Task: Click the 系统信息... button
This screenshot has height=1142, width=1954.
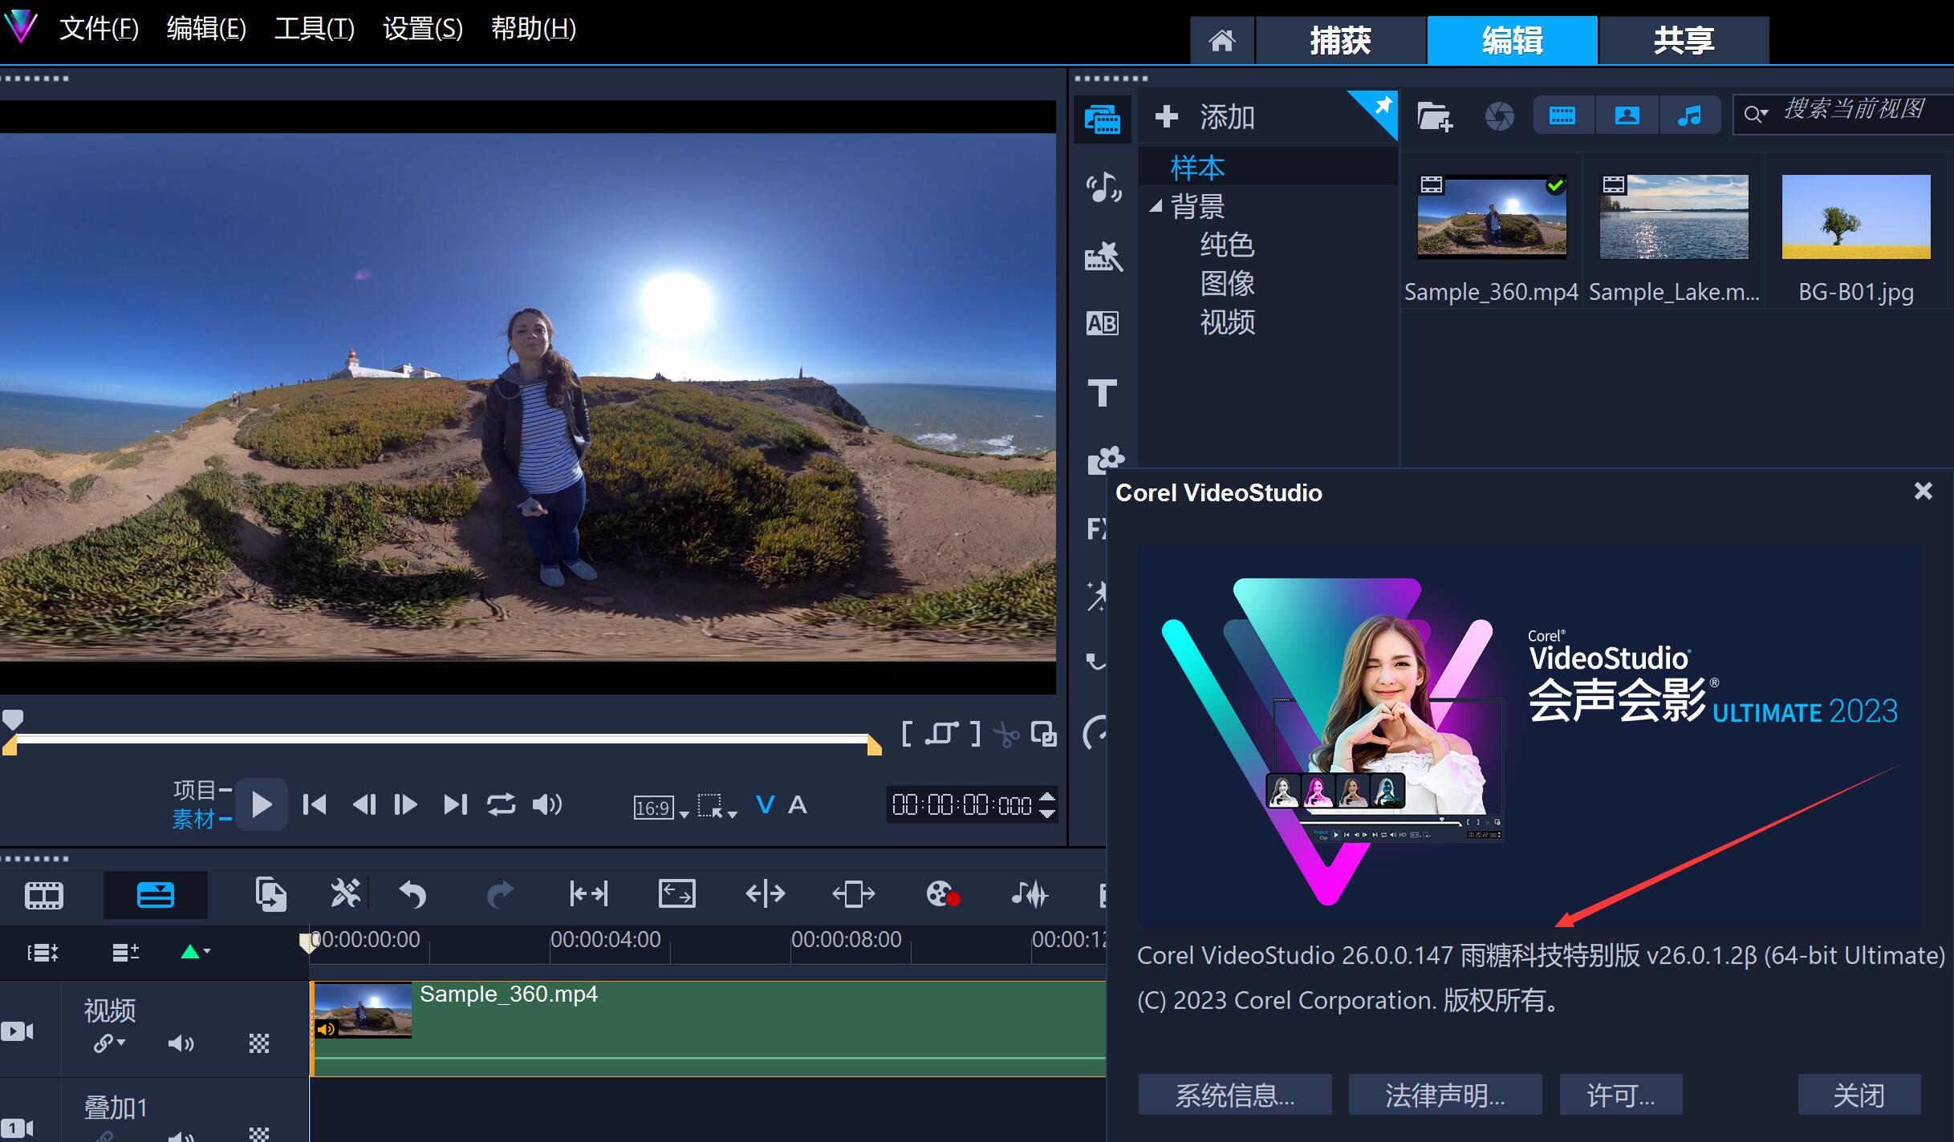Action: tap(1234, 1095)
